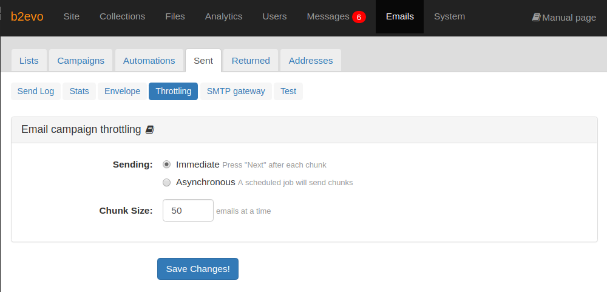
Task: Go to the Files section
Action: 175,16
